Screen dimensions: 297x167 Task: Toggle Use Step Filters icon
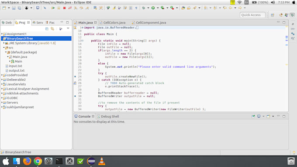tap(101, 8)
